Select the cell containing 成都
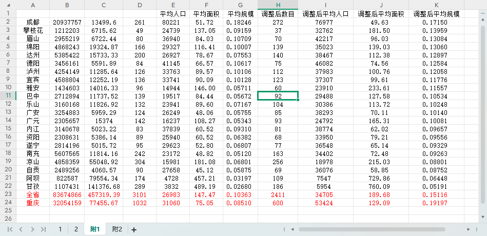This screenshot has width=487, height=236. point(33,23)
